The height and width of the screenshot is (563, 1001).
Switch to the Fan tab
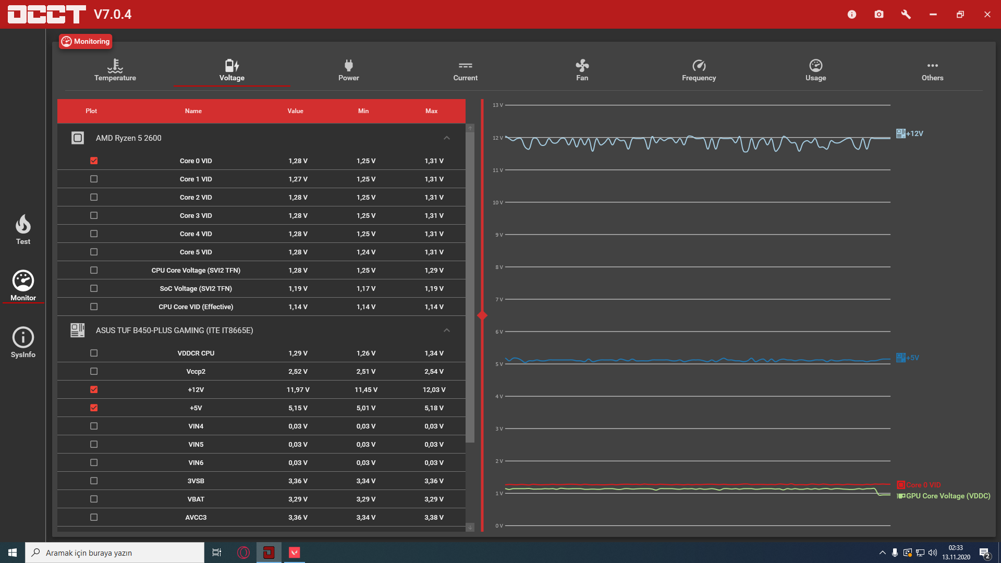[582, 70]
